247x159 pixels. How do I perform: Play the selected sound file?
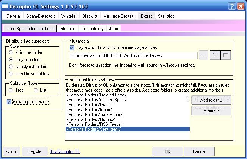pyautogui.click(x=215, y=55)
